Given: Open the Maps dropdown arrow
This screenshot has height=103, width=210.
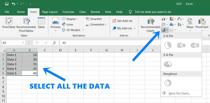Looking at the screenshot, I should (190, 31).
